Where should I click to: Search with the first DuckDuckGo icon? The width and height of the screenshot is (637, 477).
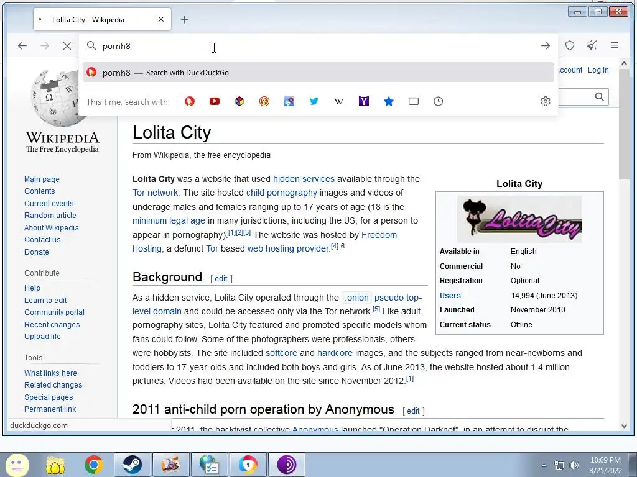tap(190, 101)
